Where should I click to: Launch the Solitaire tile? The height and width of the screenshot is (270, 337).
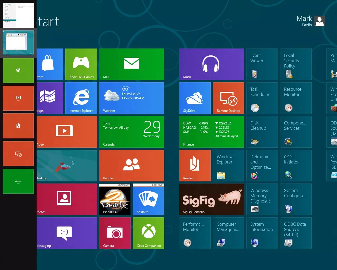click(148, 199)
